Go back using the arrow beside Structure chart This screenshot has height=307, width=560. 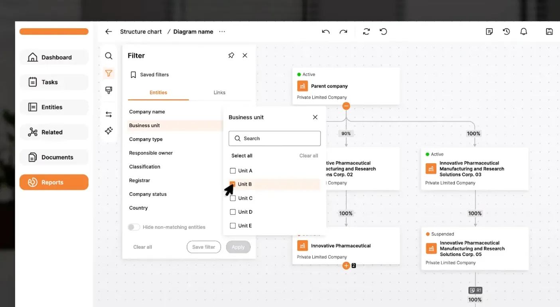click(108, 32)
